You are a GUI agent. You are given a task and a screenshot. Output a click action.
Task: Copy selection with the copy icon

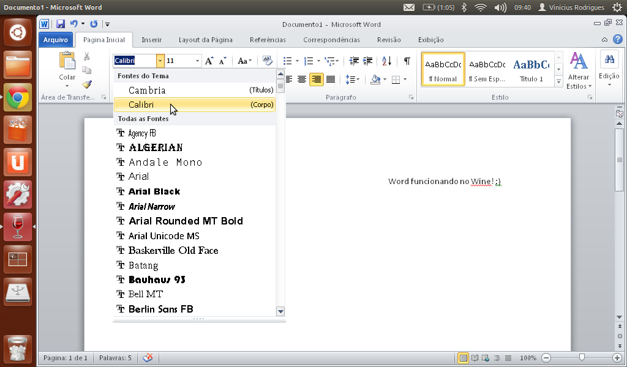86,70
